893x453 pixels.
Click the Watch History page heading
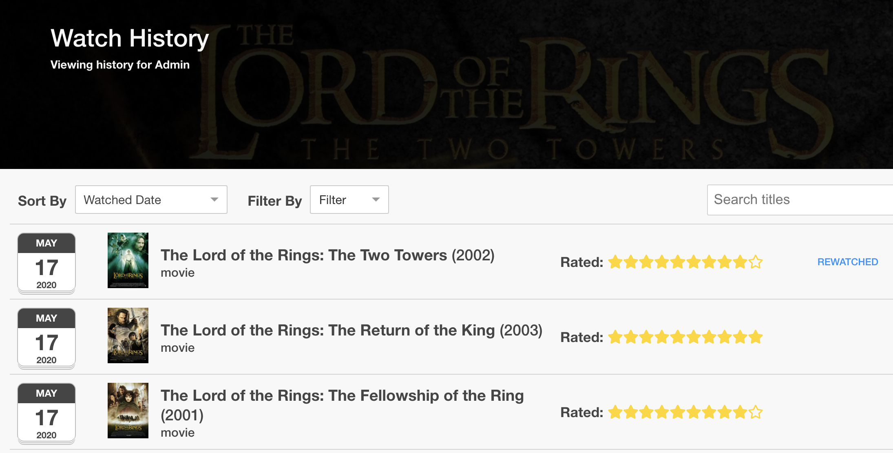coord(130,38)
